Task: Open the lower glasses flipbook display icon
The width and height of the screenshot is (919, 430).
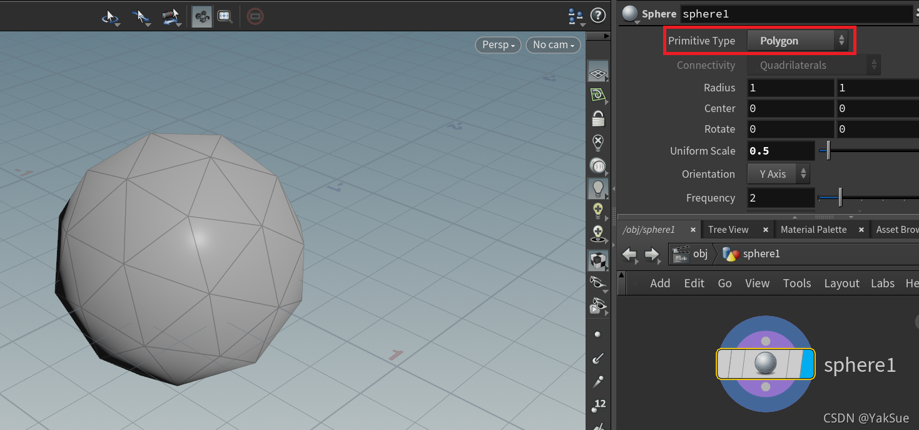Action: point(598,306)
